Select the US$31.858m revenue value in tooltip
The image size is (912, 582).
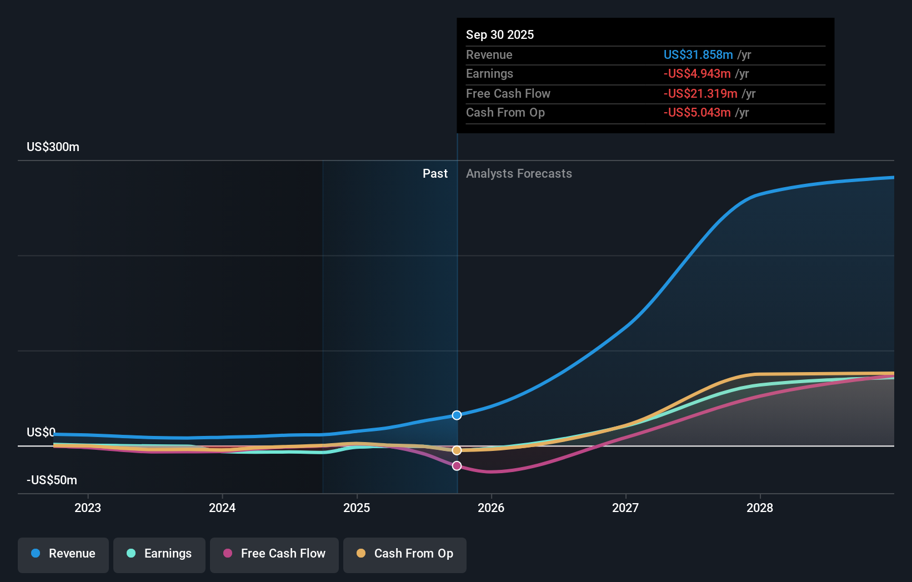click(x=698, y=55)
